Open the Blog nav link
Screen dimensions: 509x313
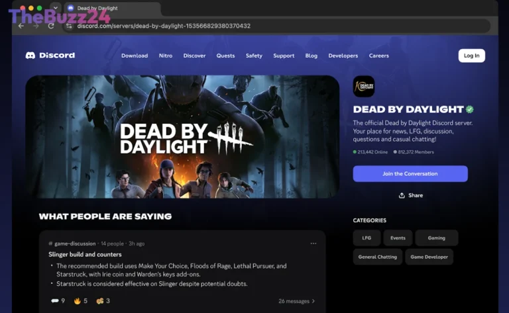click(x=311, y=56)
